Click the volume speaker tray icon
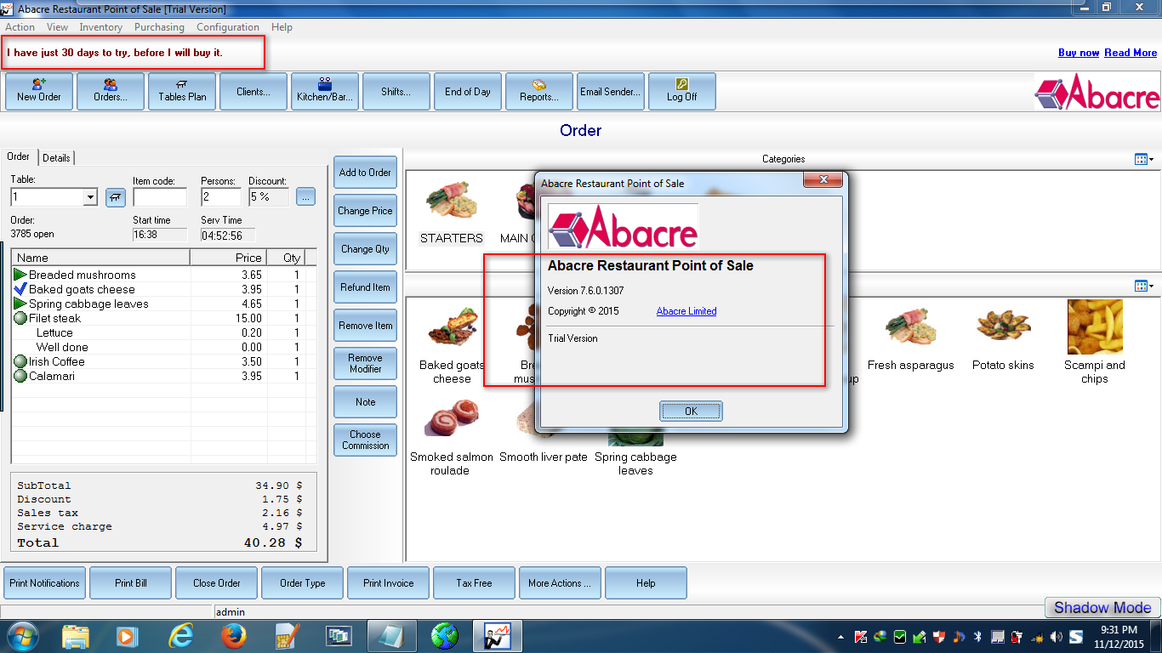1162x653 pixels. 1057,636
